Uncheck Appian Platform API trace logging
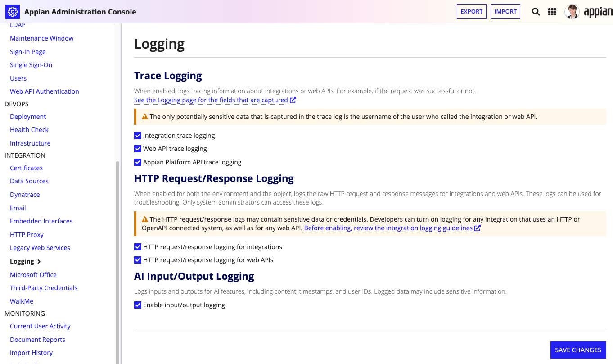Image resolution: width=613 pixels, height=364 pixels. (x=138, y=162)
